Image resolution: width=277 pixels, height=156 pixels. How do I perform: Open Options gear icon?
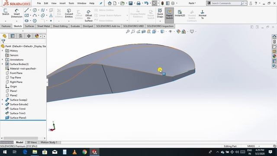(x=173, y=3)
